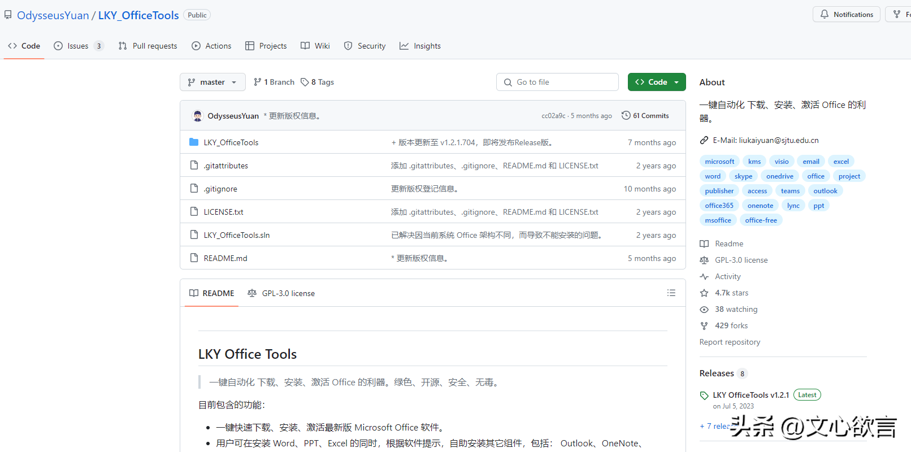Viewport: 911px width, 452px height.
Task: Click the onenote topic tag
Action: [760, 206]
